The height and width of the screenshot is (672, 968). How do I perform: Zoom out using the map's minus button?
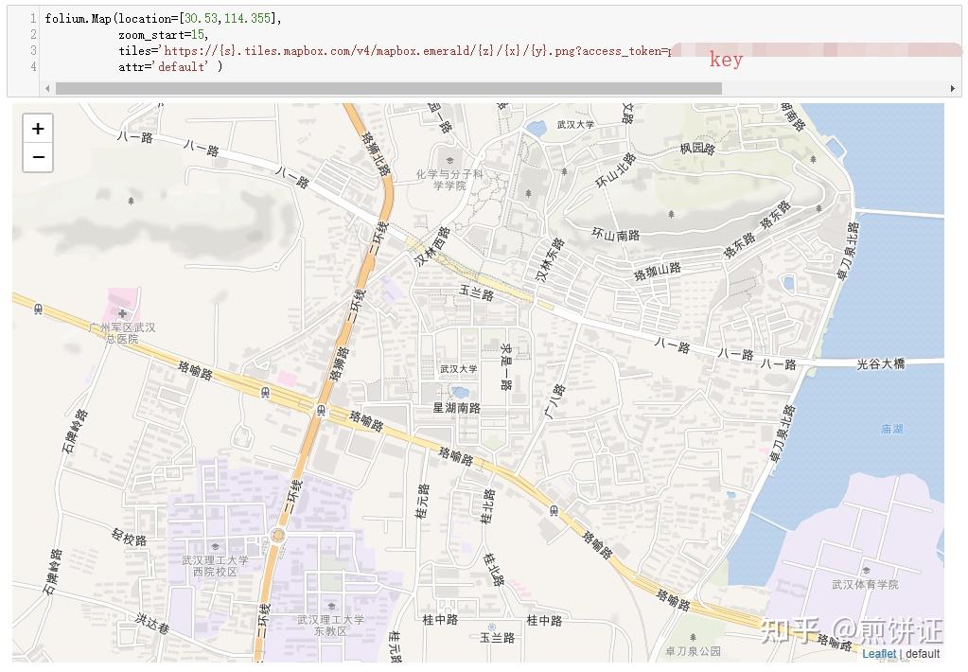click(37, 157)
